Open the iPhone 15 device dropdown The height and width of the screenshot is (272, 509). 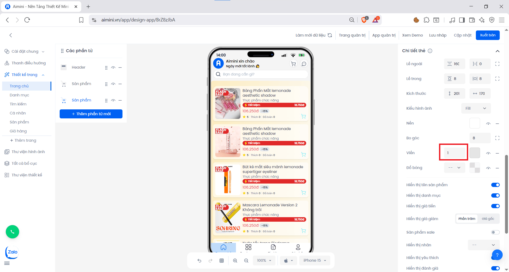pyautogui.click(x=315, y=261)
